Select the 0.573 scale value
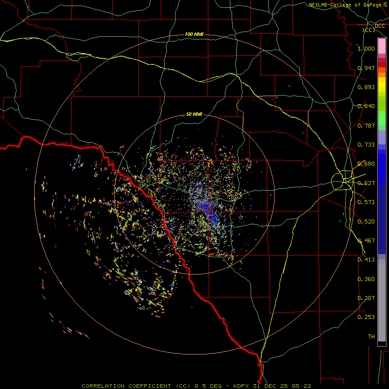The height and width of the screenshot is (389, 389). pos(366,202)
